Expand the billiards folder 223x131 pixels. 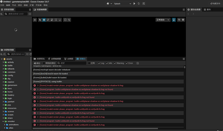[3, 69]
